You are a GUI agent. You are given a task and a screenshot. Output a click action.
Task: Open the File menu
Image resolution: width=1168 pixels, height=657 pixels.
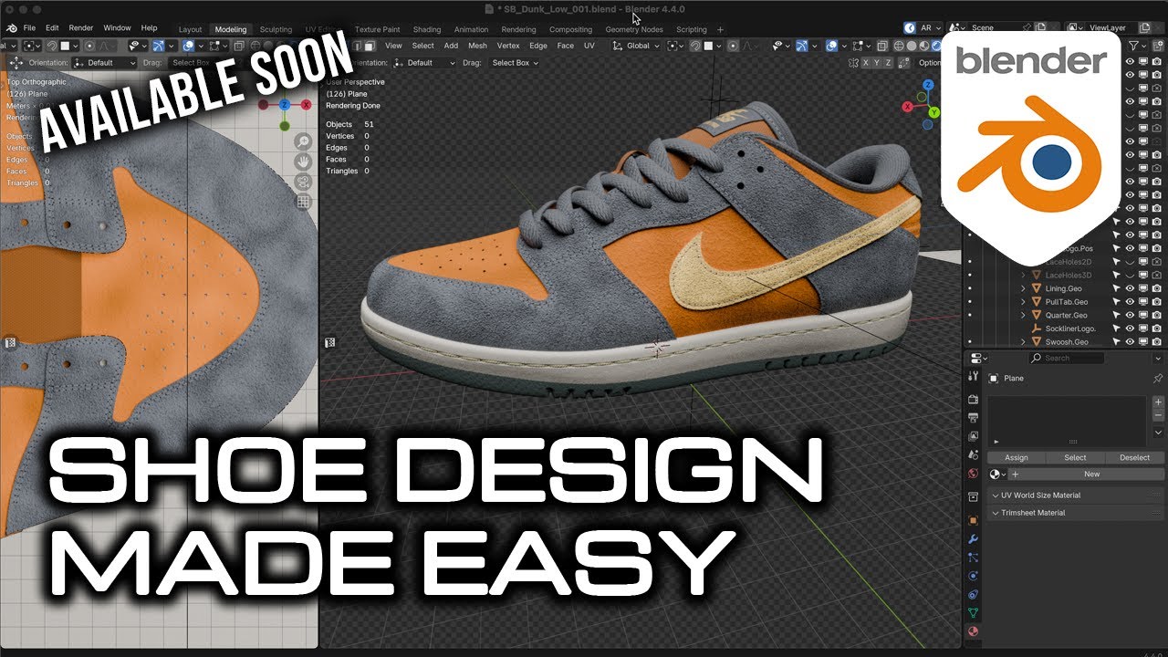click(29, 28)
